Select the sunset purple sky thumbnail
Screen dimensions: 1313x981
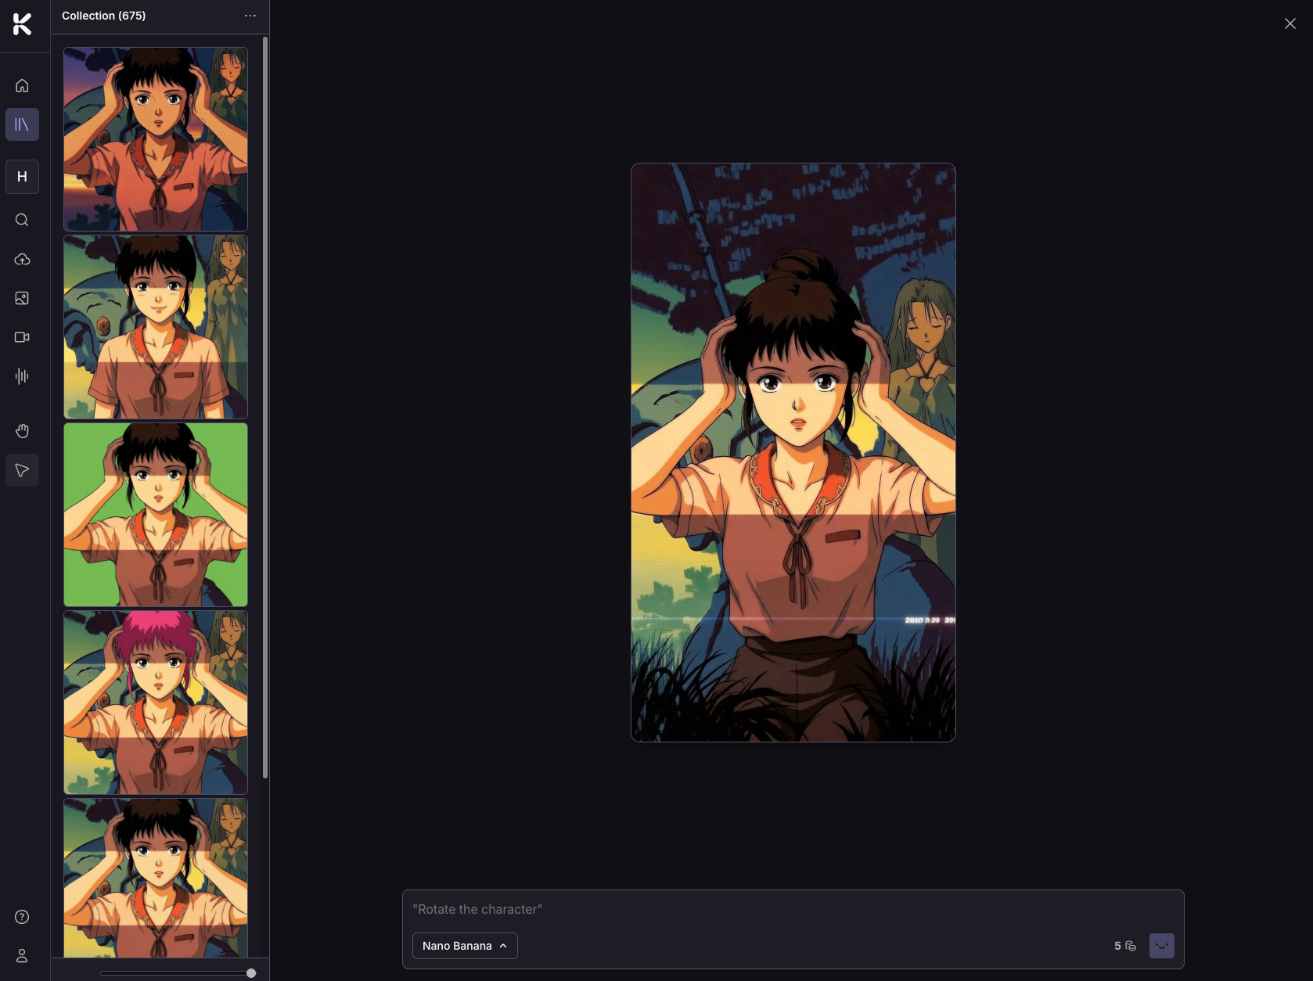[156, 139]
